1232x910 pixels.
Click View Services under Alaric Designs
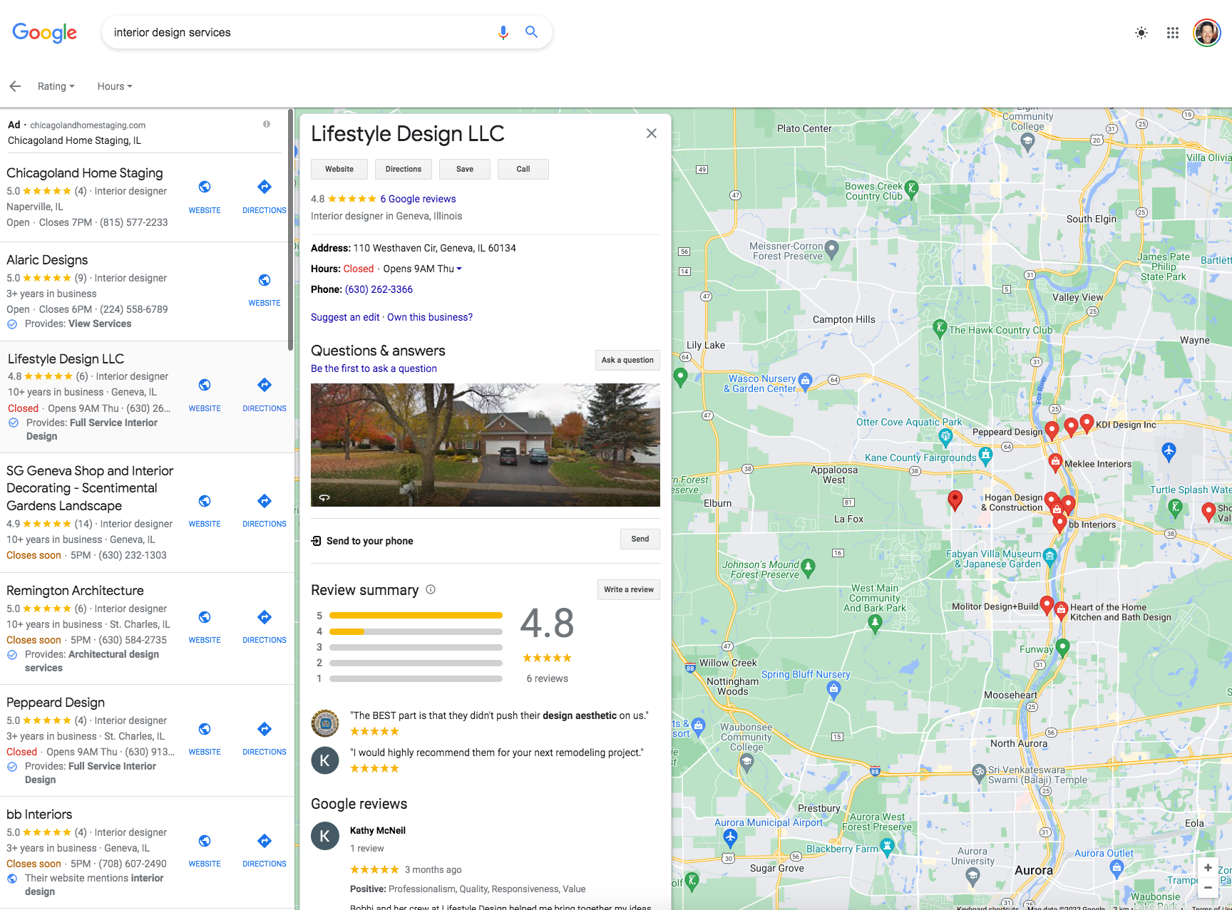coord(100,324)
